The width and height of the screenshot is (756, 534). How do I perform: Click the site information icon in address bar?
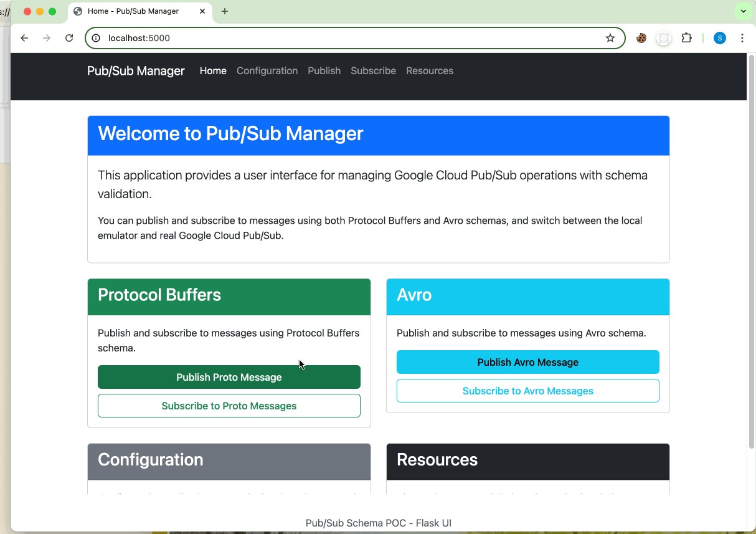click(x=96, y=38)
